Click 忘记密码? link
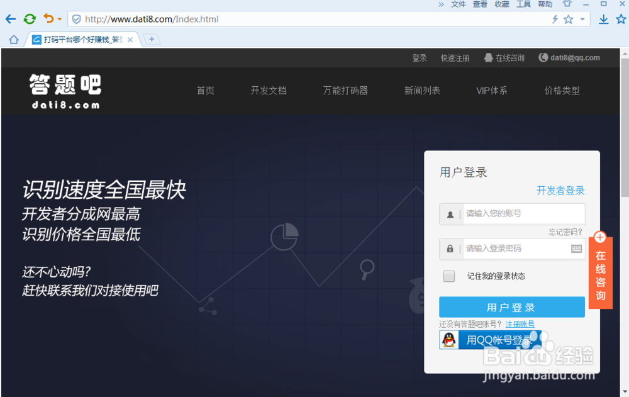The height and width of the screenshot is (397, 629). 565,232
